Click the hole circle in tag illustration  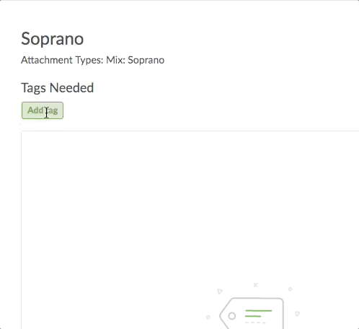[232, 316]
